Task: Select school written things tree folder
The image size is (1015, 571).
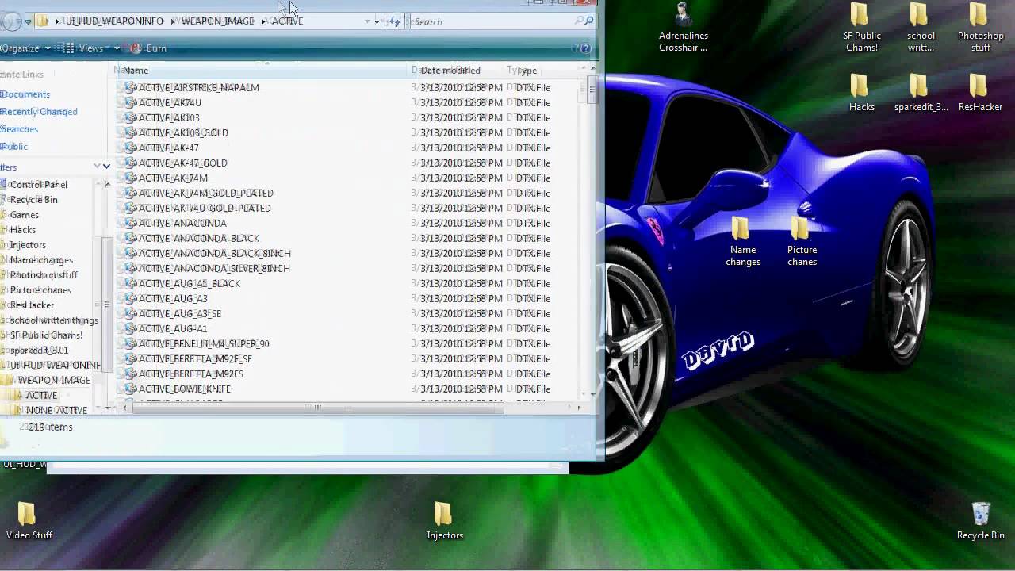Action: tap(54, 320)
